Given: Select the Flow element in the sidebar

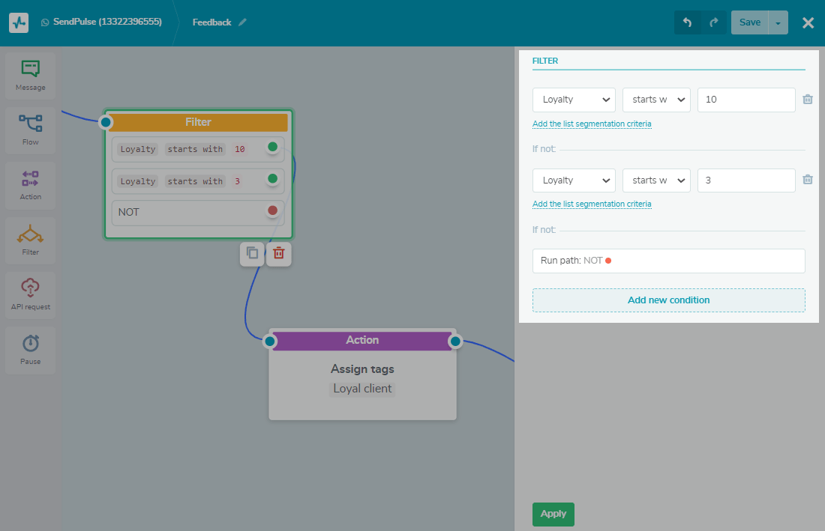Looking at the screenshot, I should 30,130.
